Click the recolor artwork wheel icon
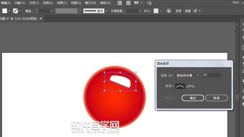Image resolution: width=244 pixels, height=137 pixels. click(169, 10)
